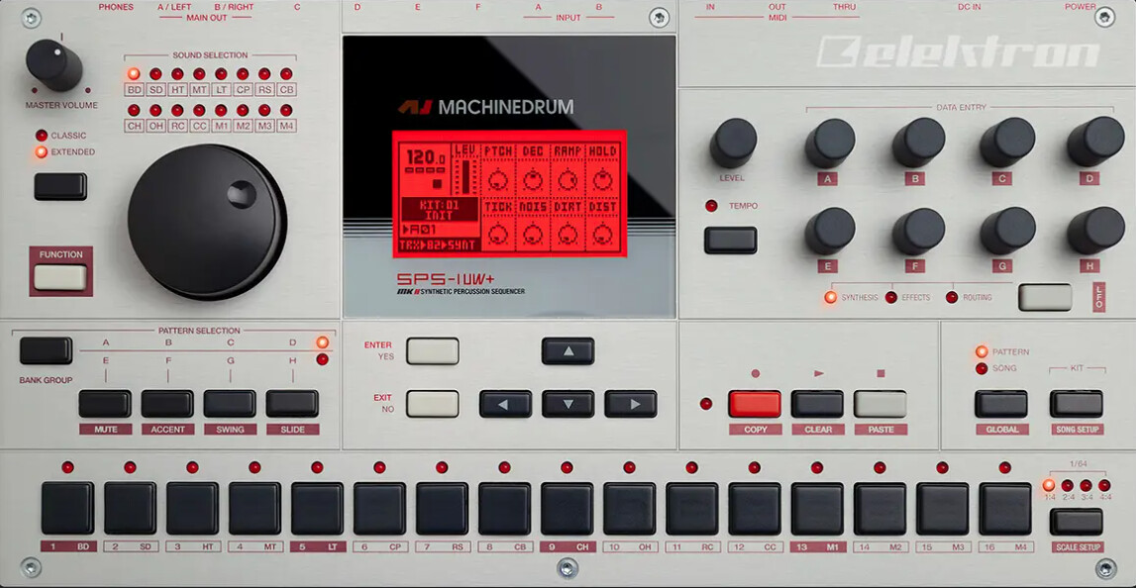1136x588 pixels.
Task: Click the Pattern/Song button above GLOBAL
Action: (x=1001, y=404)
